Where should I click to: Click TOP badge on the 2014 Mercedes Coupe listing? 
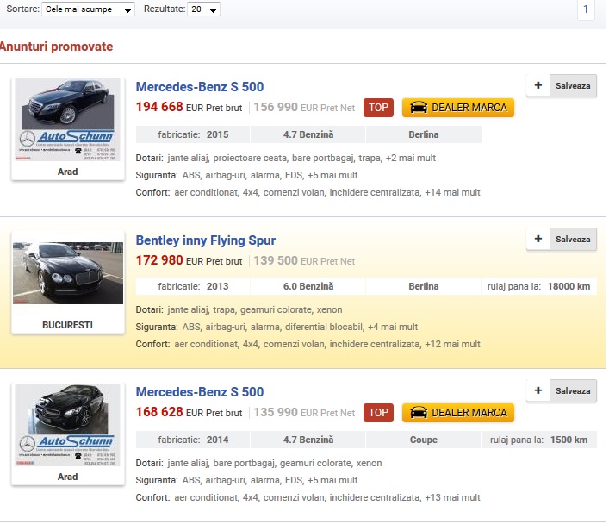378,413
